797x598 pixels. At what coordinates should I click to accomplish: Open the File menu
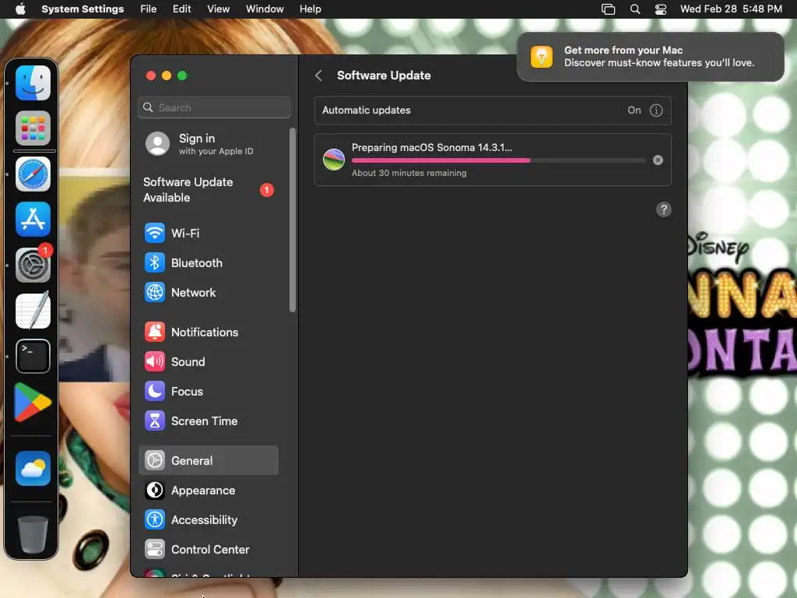pyautogui.click(x=149, y=9)
